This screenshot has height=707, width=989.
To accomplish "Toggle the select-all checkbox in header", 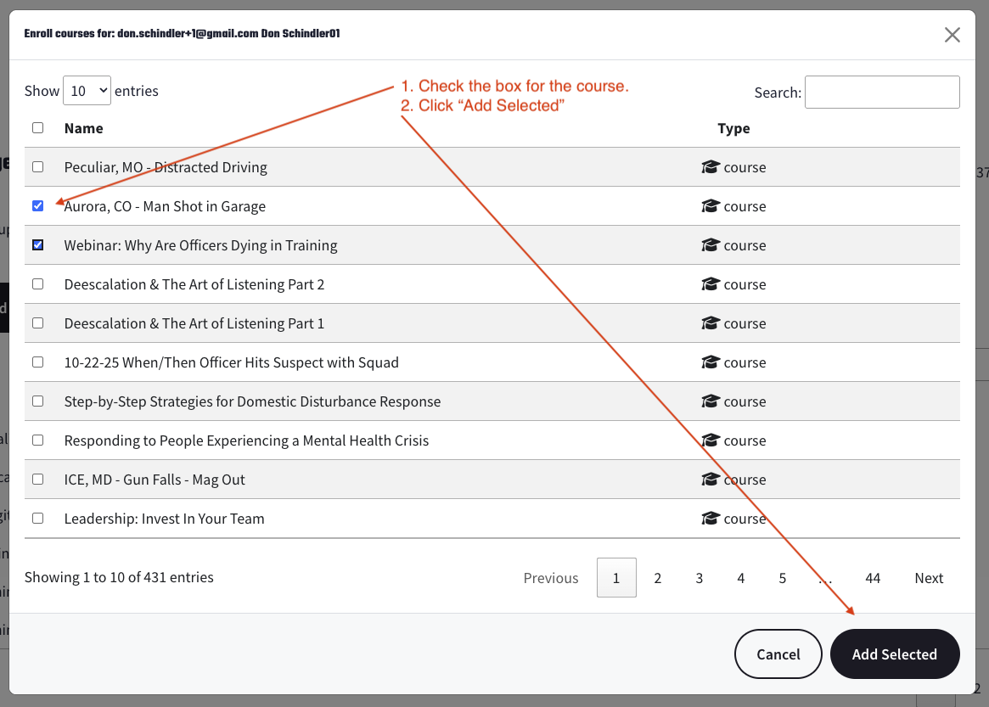I will [37, 128].
